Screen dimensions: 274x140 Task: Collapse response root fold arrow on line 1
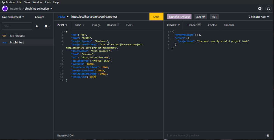(x=171, y=32)
